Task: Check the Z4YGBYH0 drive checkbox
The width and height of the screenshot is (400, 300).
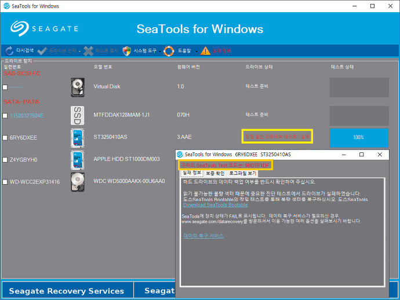Action: click(x=5, y=160)
